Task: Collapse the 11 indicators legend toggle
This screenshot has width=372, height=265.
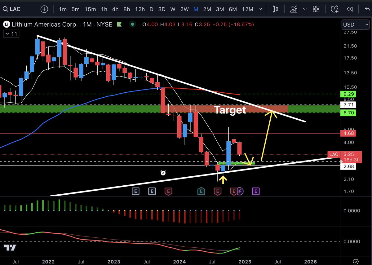Action: point(11,34)
